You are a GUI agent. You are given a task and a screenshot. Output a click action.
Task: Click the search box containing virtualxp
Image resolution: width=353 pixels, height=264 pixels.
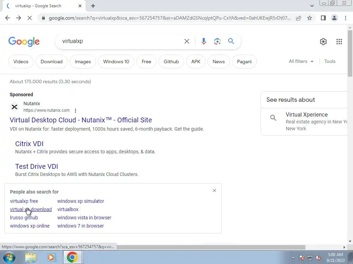[x=122, y=41]
